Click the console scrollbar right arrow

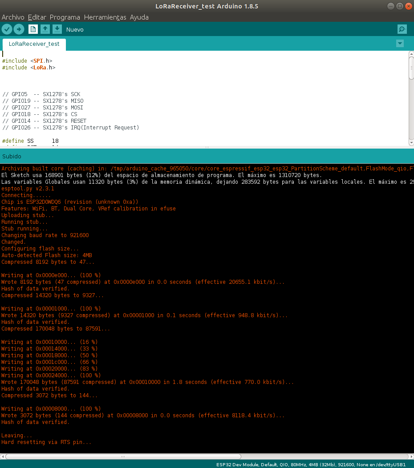(x=411, y=456)
